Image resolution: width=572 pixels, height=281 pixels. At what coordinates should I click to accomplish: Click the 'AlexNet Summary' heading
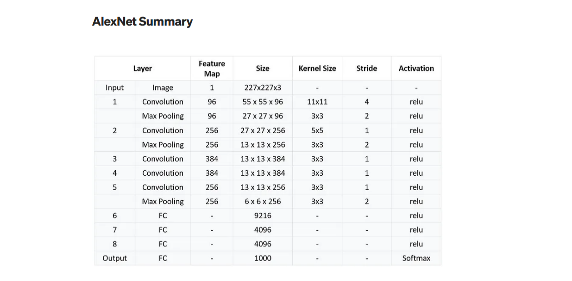pyautogui.click(x=142, y=21)
